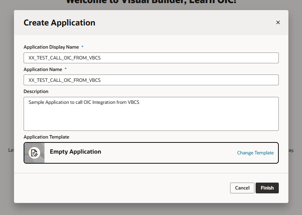
Task: Click the Application Template section label
Action: click(46, 137)
